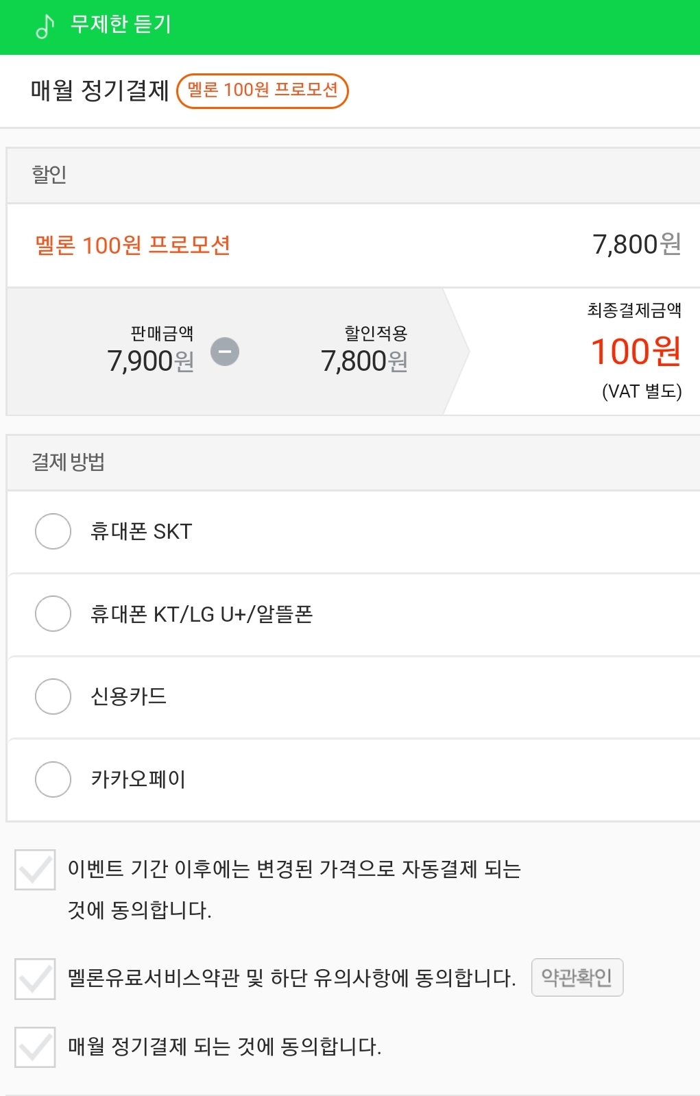The image size is (700, 1096).
Task: Click the 7,800원 discount amount in the 할인 row
Action: point(637,245)
